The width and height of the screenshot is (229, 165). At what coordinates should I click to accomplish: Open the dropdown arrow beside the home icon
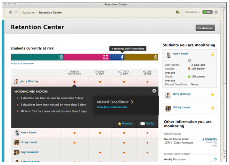pos(16,12)
